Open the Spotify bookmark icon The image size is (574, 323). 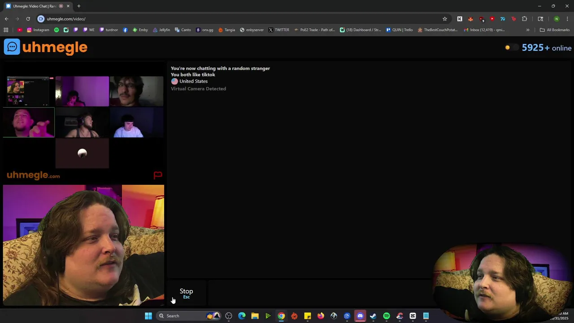coord(57,30)
